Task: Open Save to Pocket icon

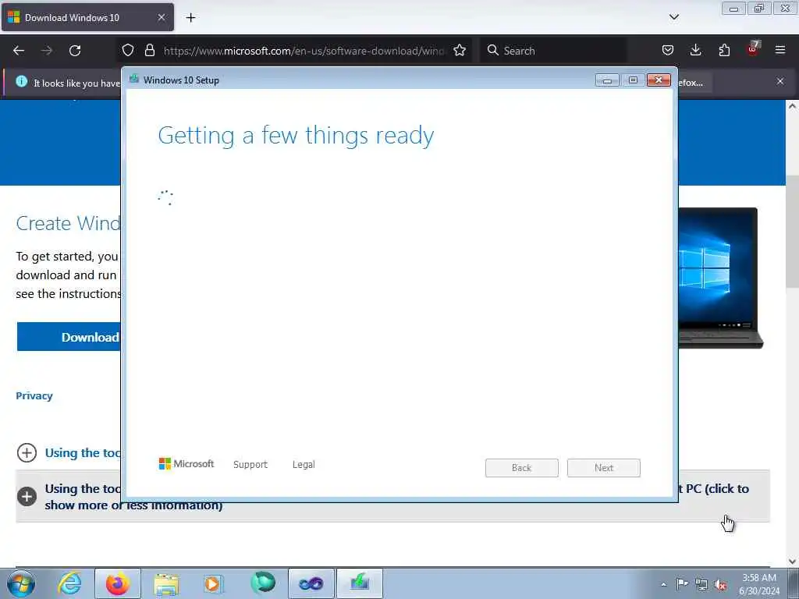Action: click(x=668, y=51)
